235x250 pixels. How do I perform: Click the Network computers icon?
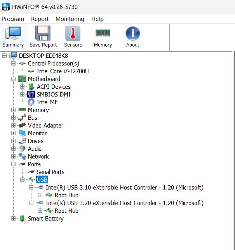[22, 156]
